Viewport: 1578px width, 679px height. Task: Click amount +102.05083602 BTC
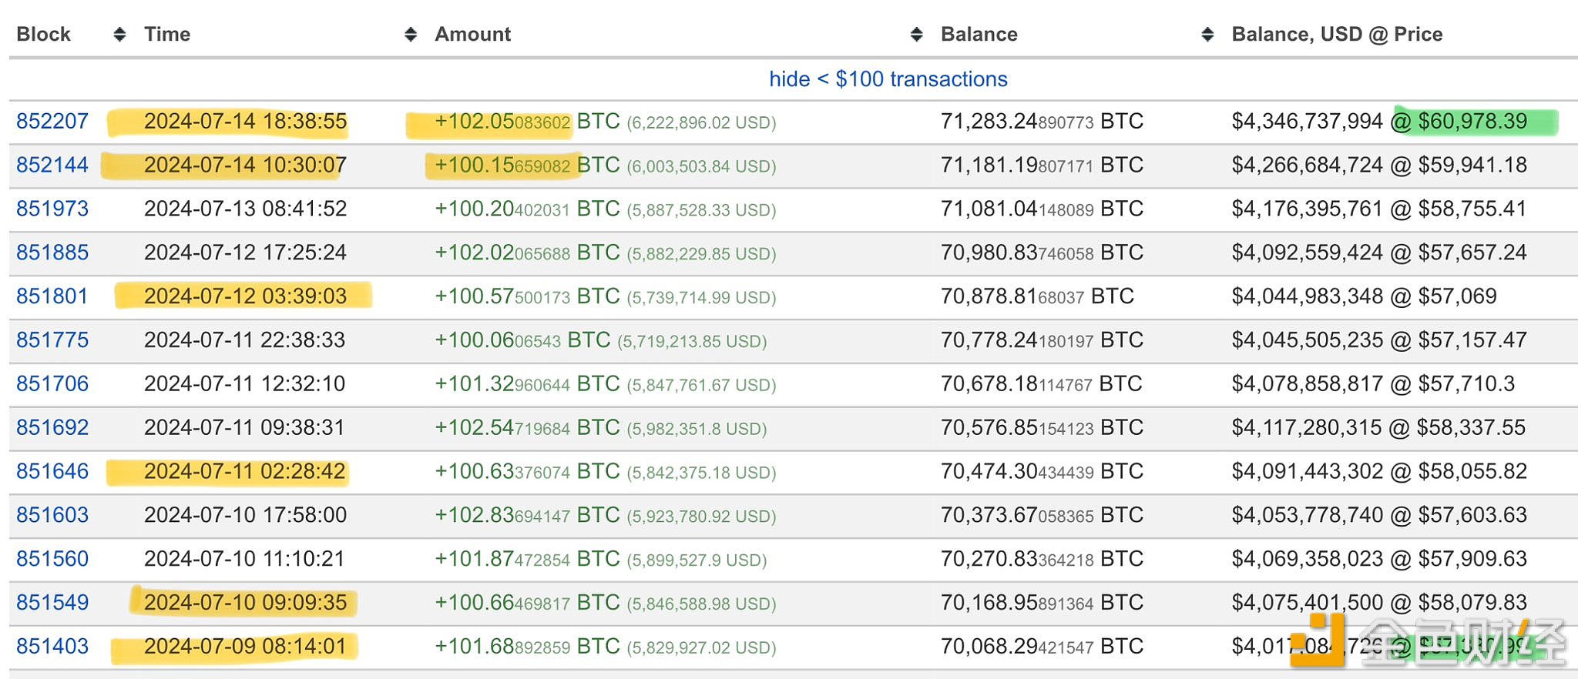[x=527, y=122]
